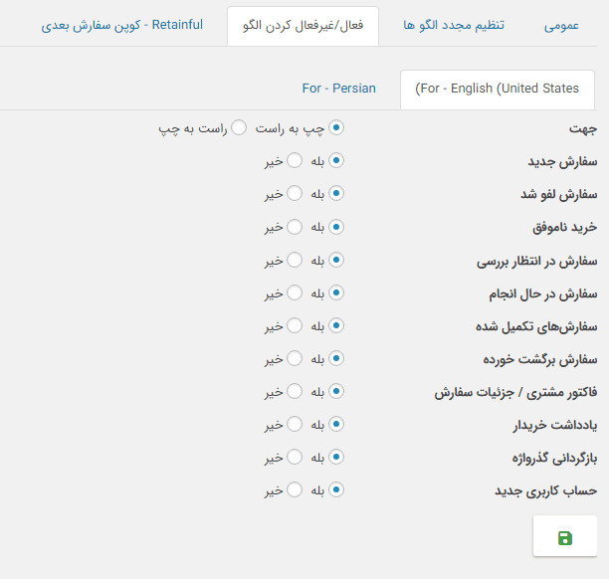Image resolution: width=609 pixels, height=579 pixels.
Task: Select خیر for سفارش لغو شد
Action: click(295, 193)
